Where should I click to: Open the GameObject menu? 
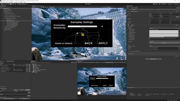pos(11,2)
